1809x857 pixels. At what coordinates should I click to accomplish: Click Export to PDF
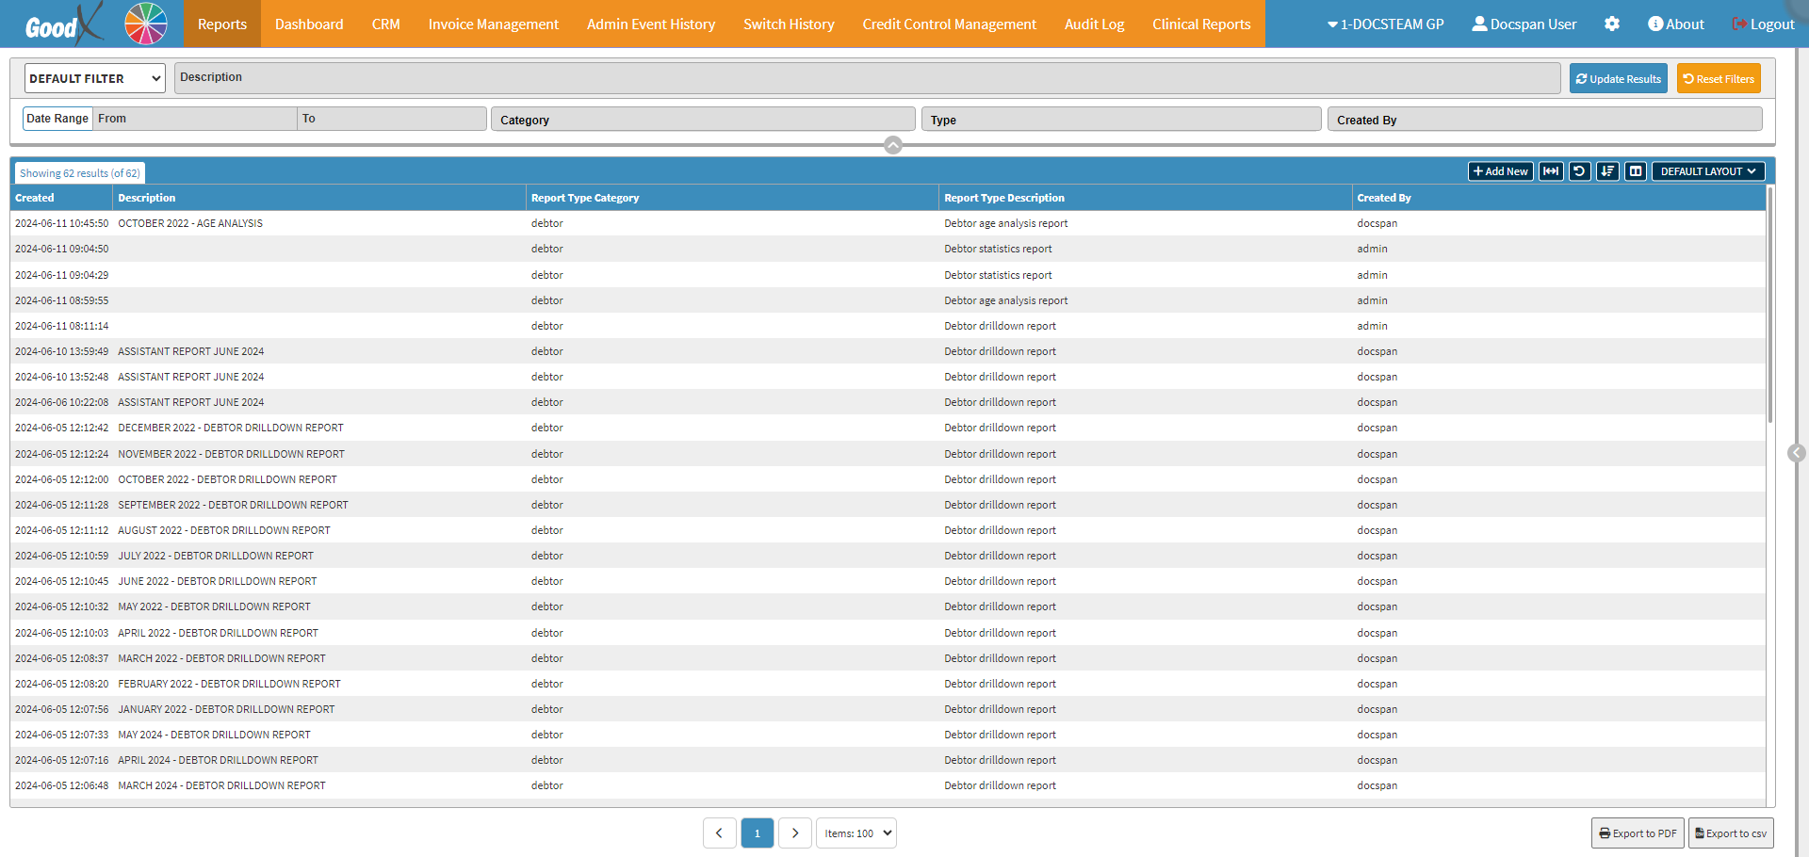1638,833
